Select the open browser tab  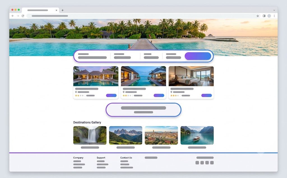[40, 10]
